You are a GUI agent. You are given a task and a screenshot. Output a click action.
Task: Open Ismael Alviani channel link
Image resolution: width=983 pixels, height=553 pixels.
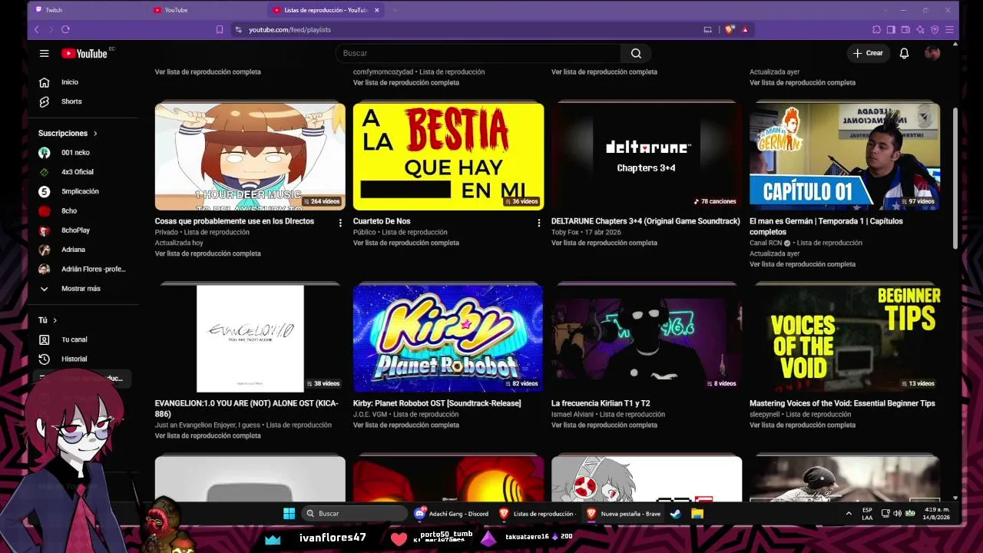pyautogui.click(x=573, y=414)
